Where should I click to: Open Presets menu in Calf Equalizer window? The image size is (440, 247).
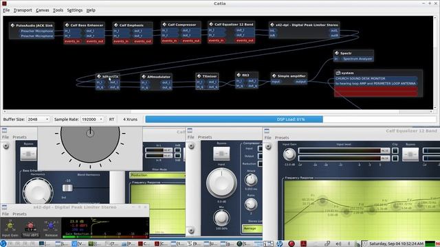click(282, 138)
